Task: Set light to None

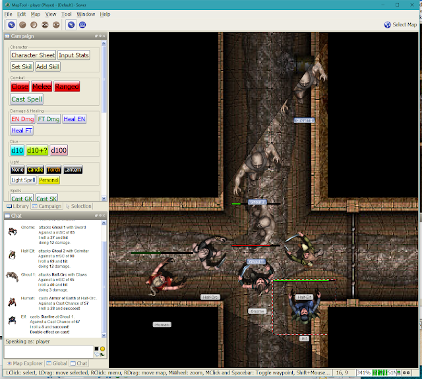Action: point(17,170)
